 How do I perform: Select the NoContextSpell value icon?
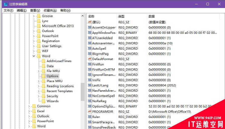90,96
